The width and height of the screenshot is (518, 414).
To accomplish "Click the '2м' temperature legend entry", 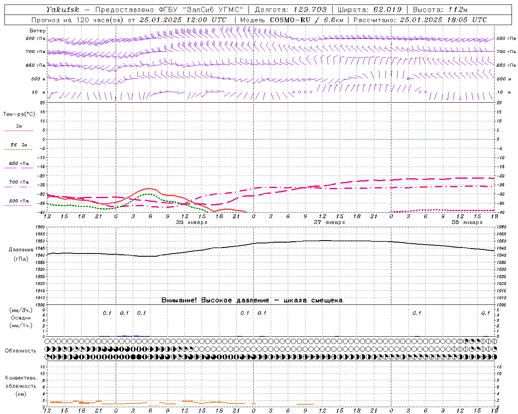I will coord(19,126).
